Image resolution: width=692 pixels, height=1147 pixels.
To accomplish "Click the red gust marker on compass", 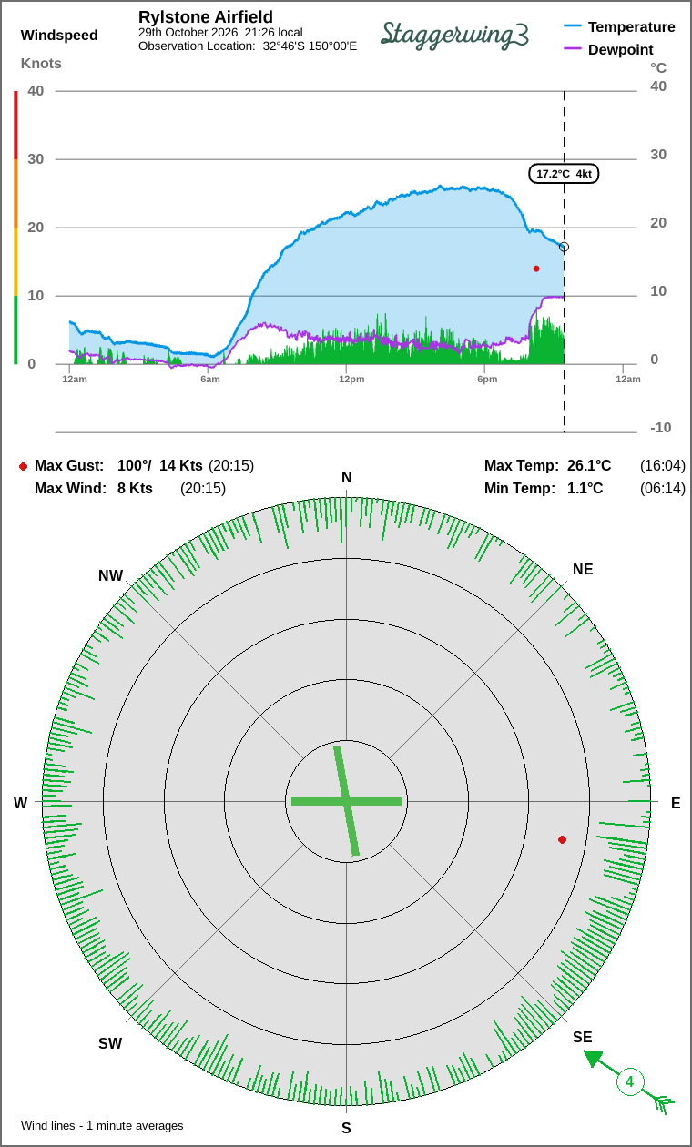I will 562,839.
